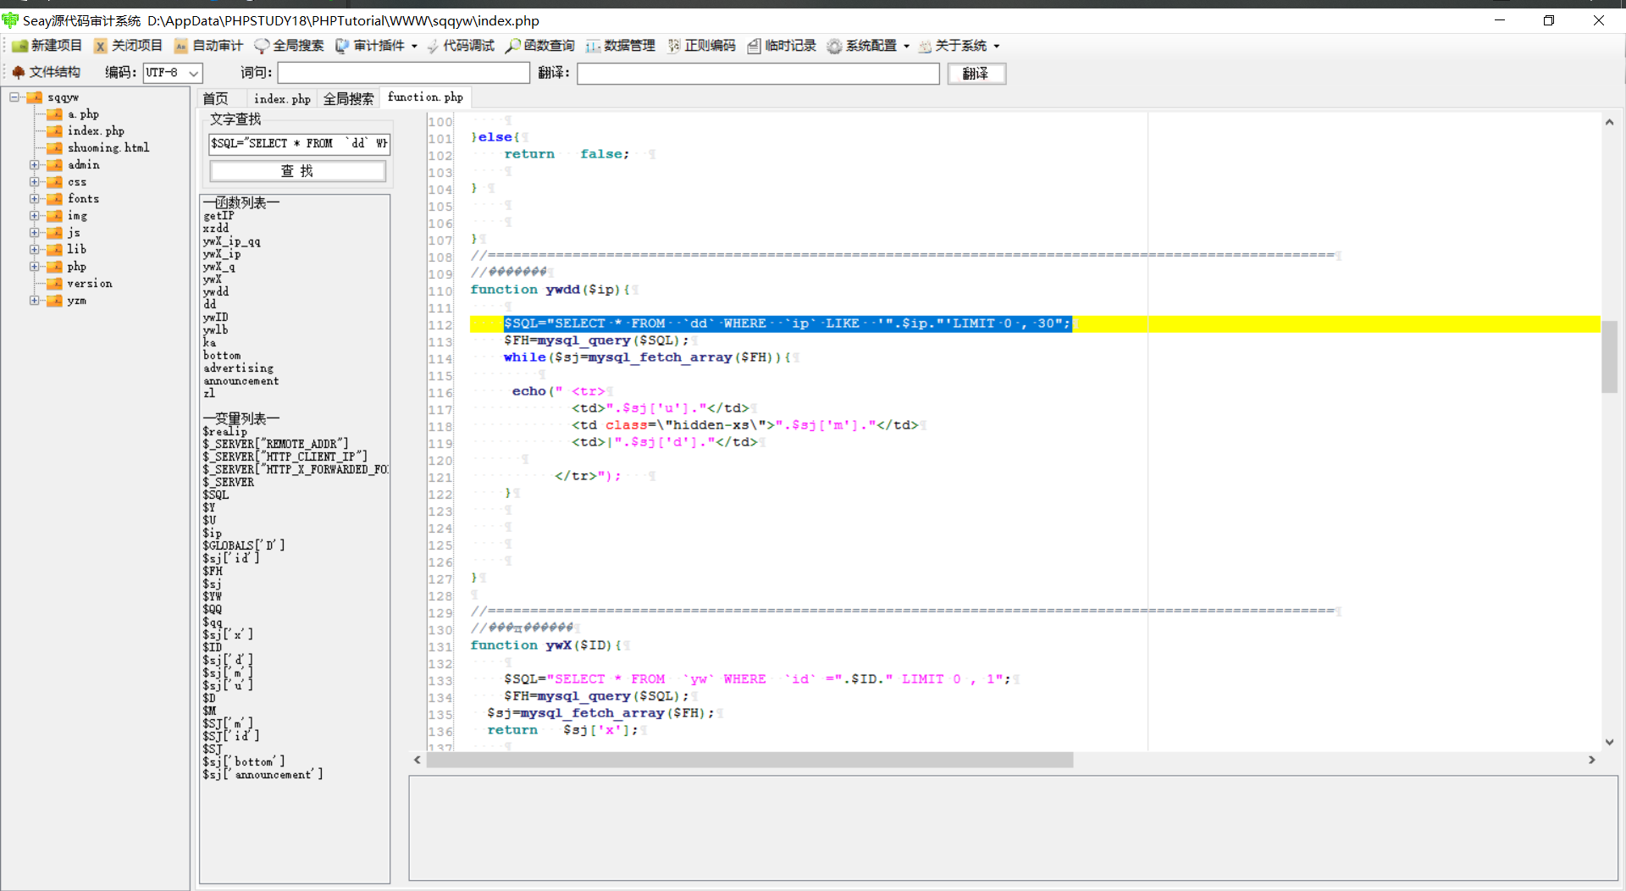Click the scroll left arrow in editor
This screenshot has height=891, width=1626.
coord(418,760)
